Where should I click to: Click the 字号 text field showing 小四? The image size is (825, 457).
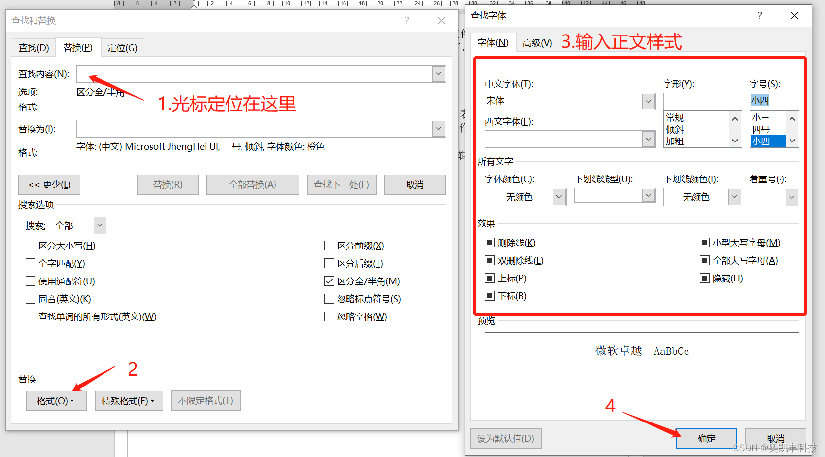coord(774,101)
